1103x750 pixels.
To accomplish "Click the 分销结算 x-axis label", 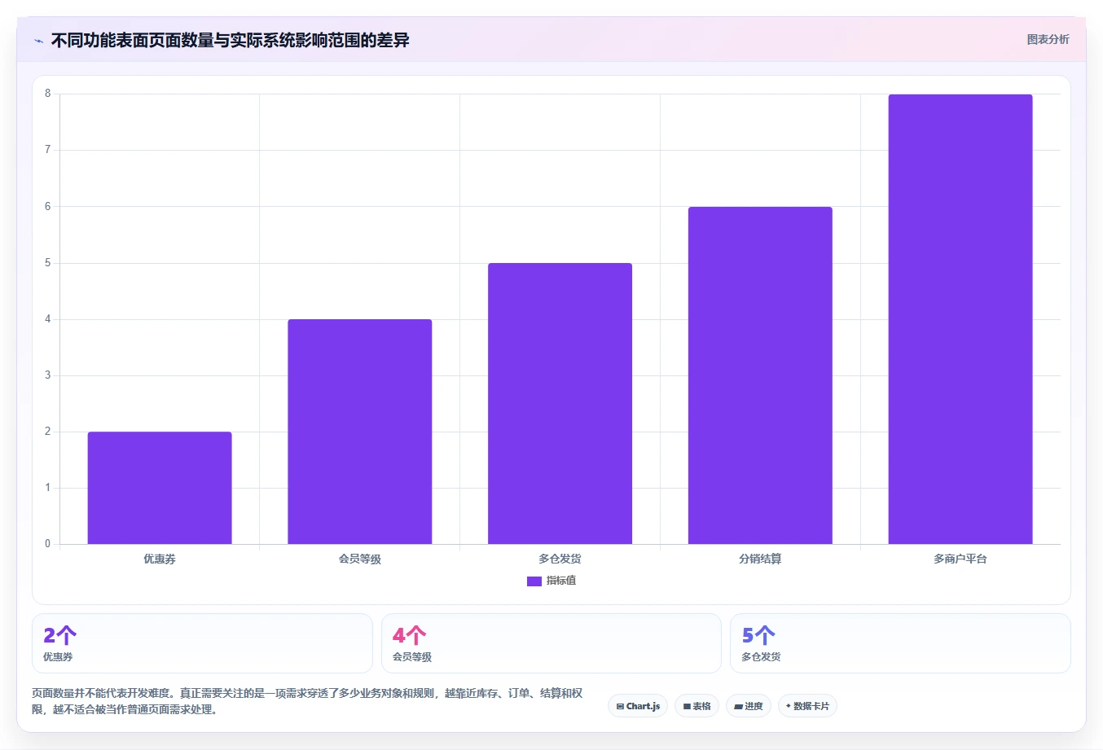I will 760,559.
